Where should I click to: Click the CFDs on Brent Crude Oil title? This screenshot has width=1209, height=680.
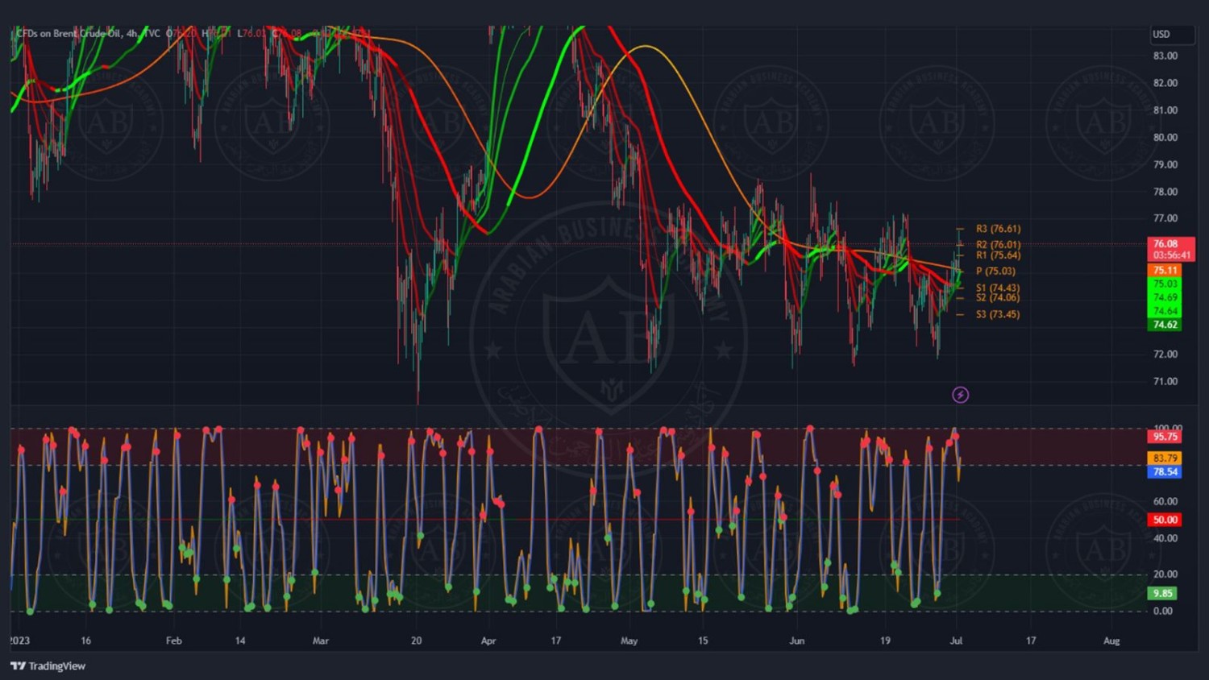pos(69,34)
